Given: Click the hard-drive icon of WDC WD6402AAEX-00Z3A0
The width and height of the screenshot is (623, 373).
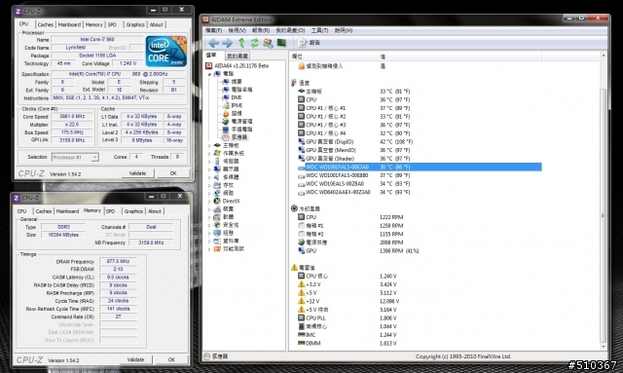Looking at the screenshot, I should [301, 193].
